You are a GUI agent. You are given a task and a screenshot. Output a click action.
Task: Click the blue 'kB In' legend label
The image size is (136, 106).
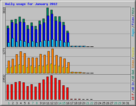point(133,86)
